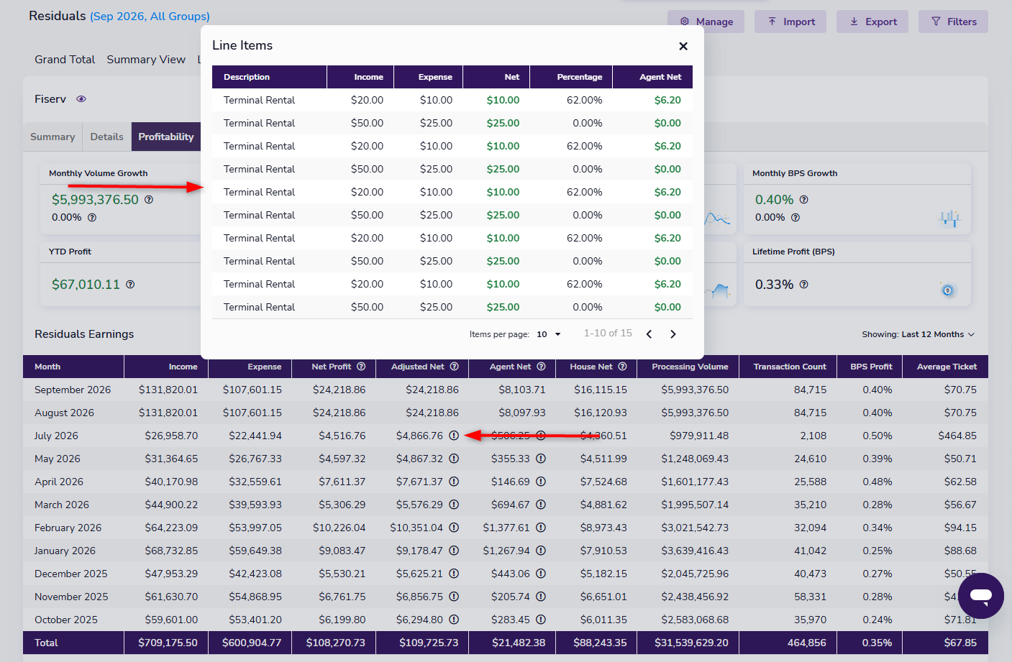Open the Filters panel
1012x662 pixels.
pos(953,22)
